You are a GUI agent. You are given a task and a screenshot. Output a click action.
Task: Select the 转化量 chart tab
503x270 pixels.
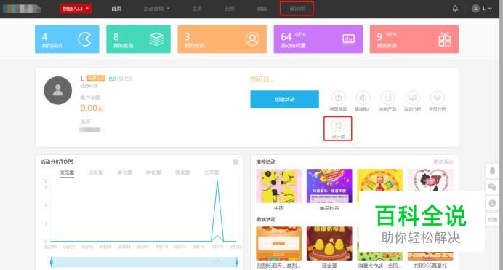(x=153, y=172)
